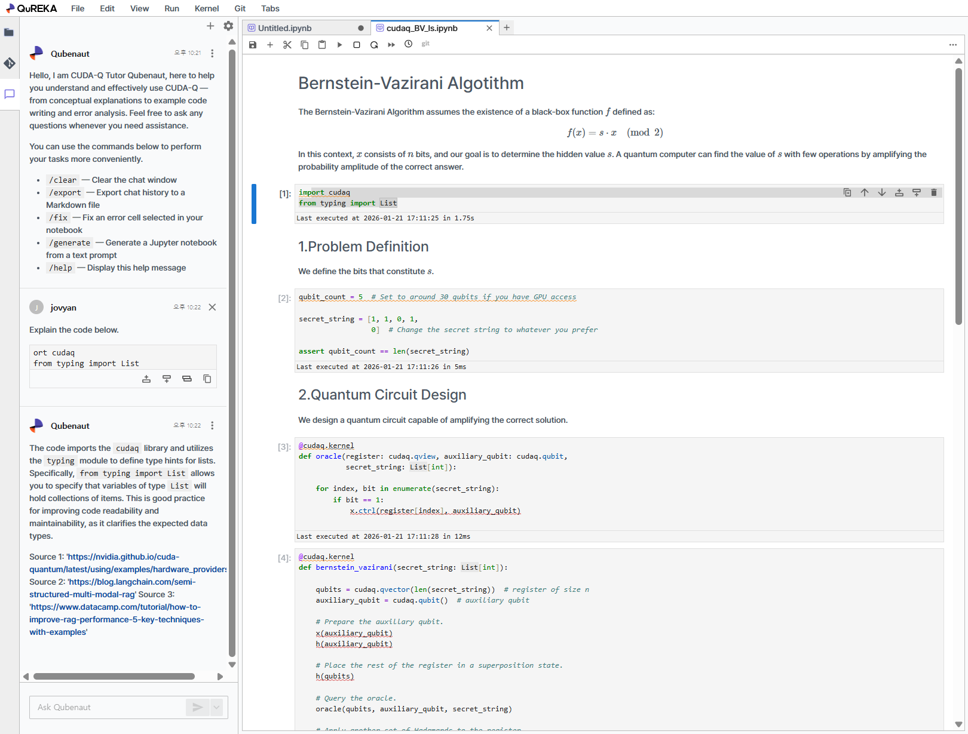Interrupt the kernel with stop icon

click(357, 45)
